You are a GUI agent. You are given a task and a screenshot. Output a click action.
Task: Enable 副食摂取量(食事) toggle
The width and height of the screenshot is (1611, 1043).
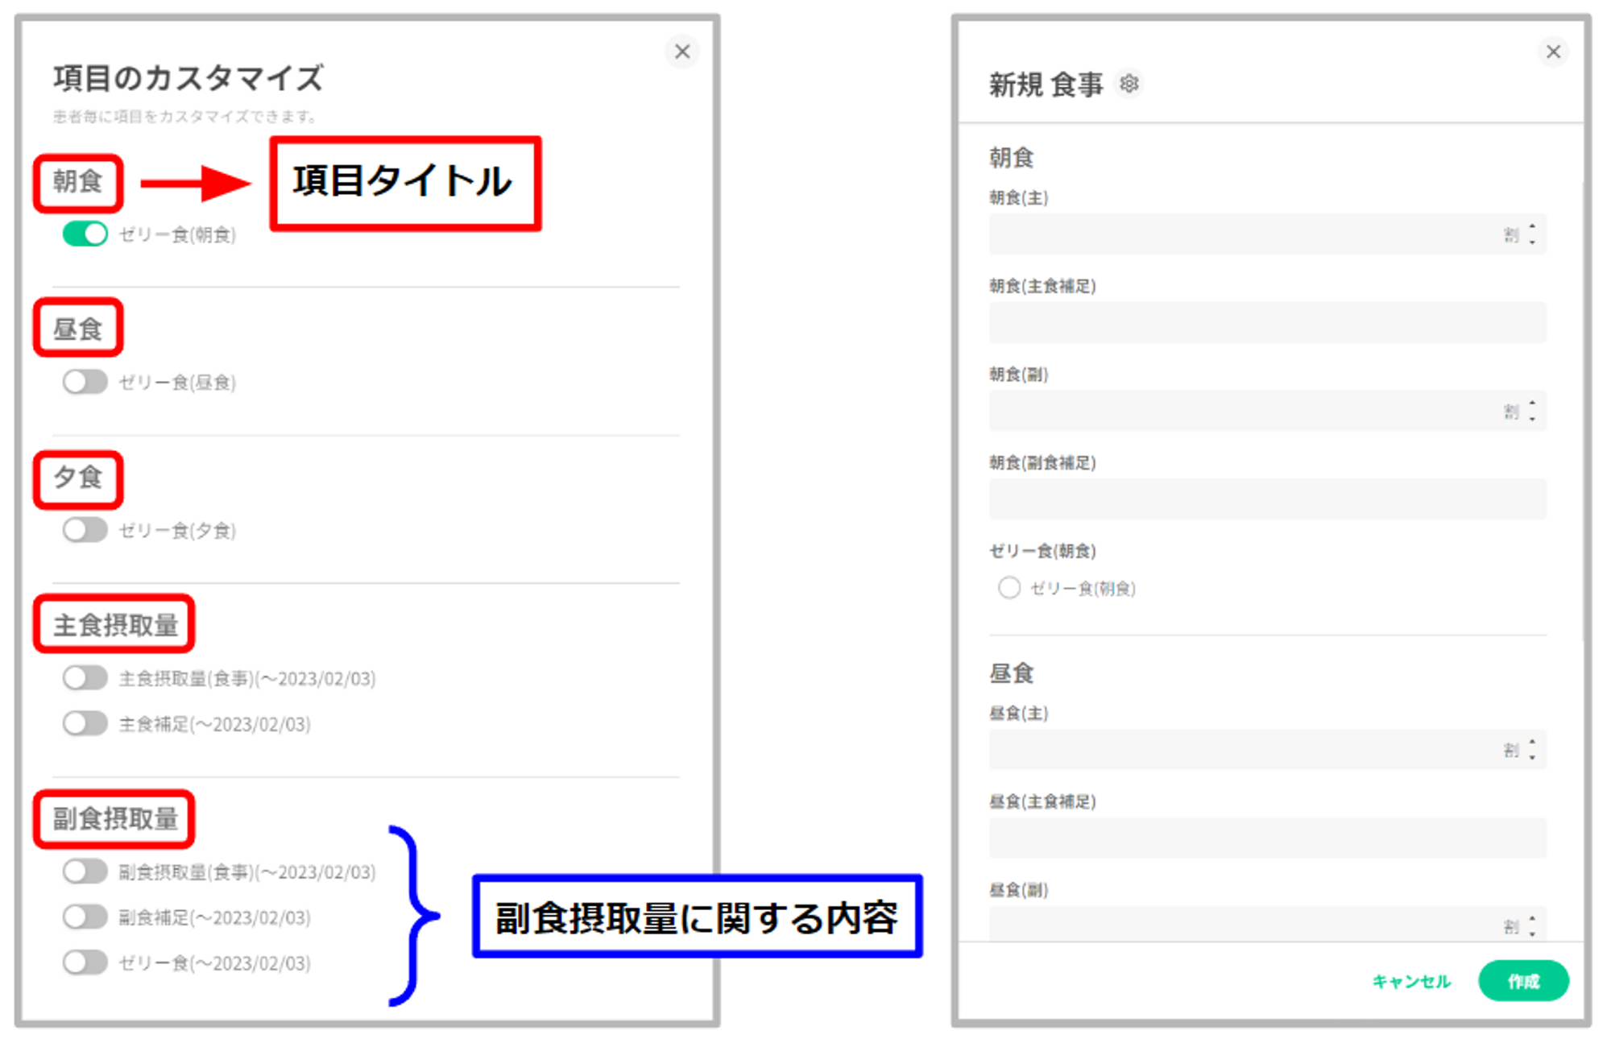[x=85, y=871]
